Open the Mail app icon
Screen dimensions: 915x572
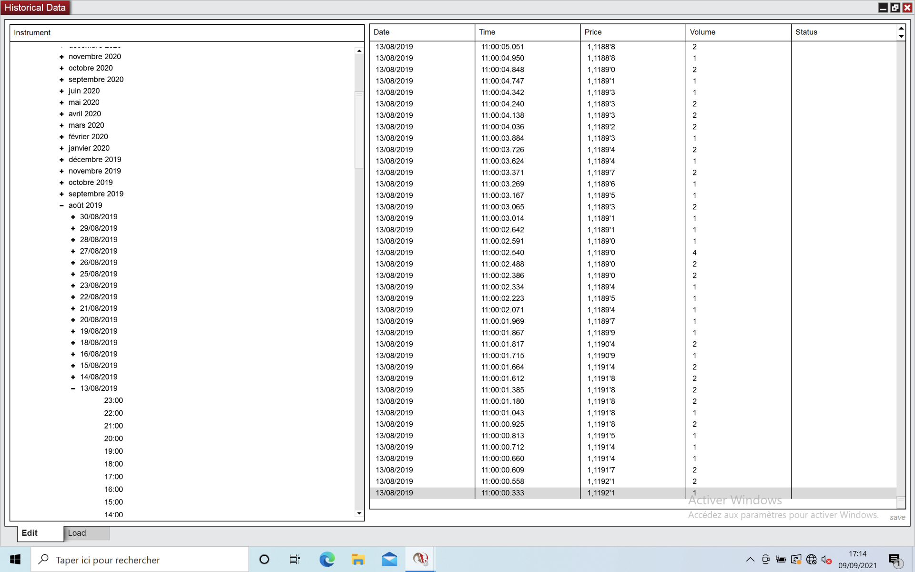coord(389,559)
